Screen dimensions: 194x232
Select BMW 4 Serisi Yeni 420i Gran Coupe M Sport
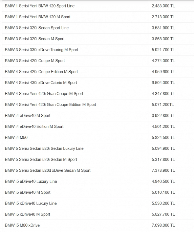coord(44,93)
